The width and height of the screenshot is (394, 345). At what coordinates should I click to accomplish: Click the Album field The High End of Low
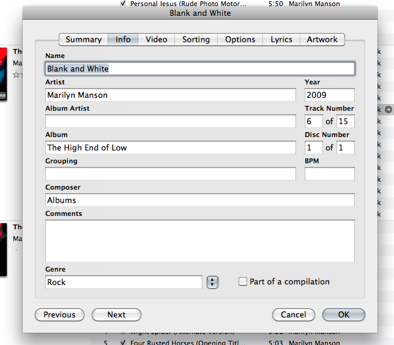click(171, 147)
